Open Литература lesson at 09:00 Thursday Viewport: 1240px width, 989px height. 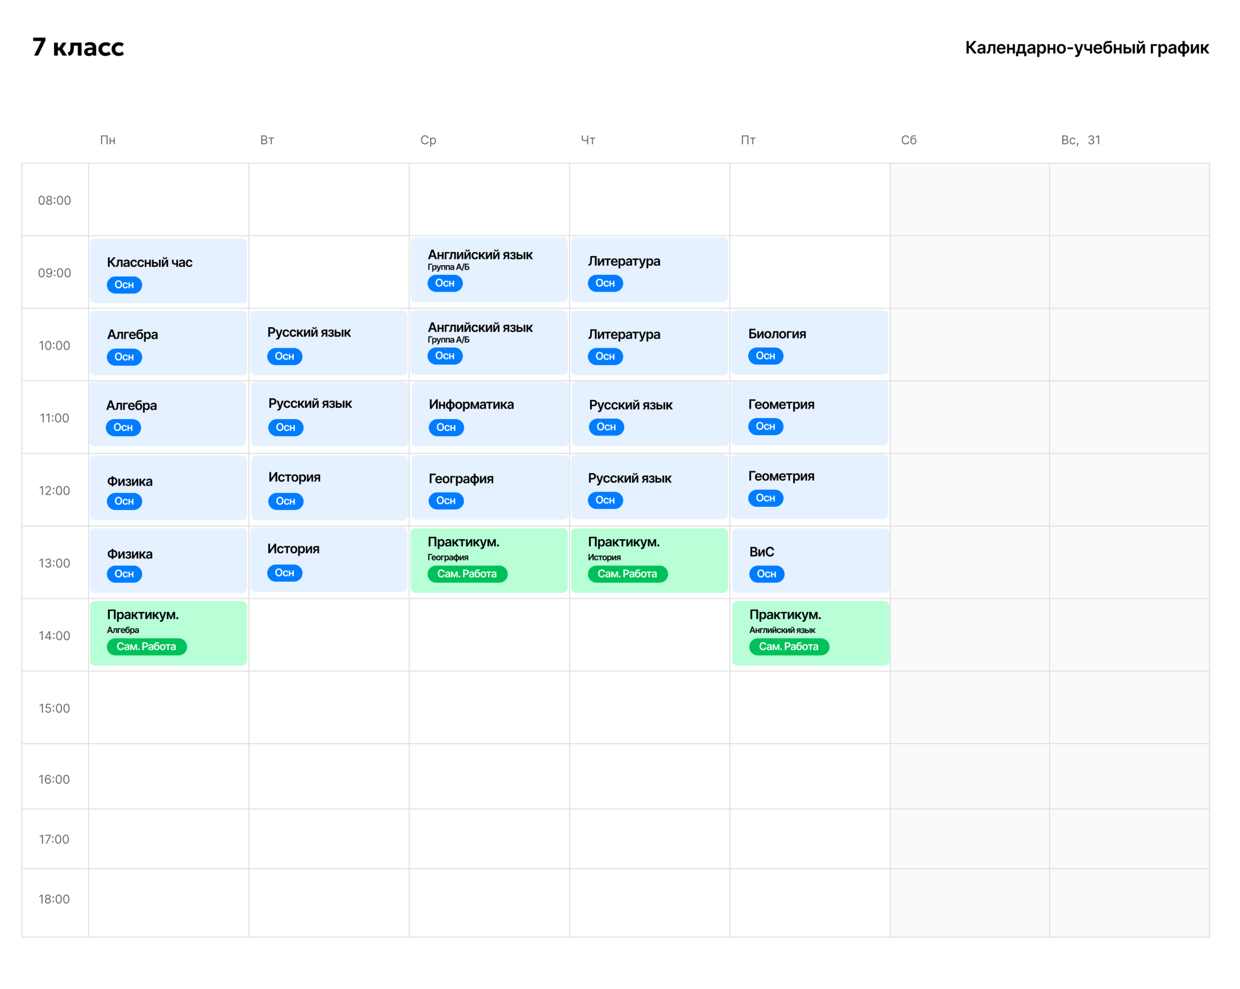[650, 270]
